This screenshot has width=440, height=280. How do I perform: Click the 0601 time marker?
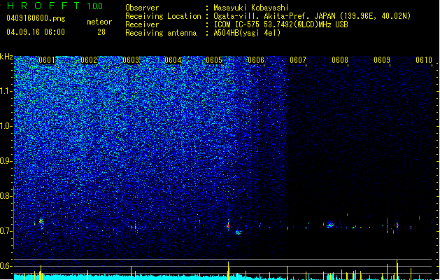(47, 60)
